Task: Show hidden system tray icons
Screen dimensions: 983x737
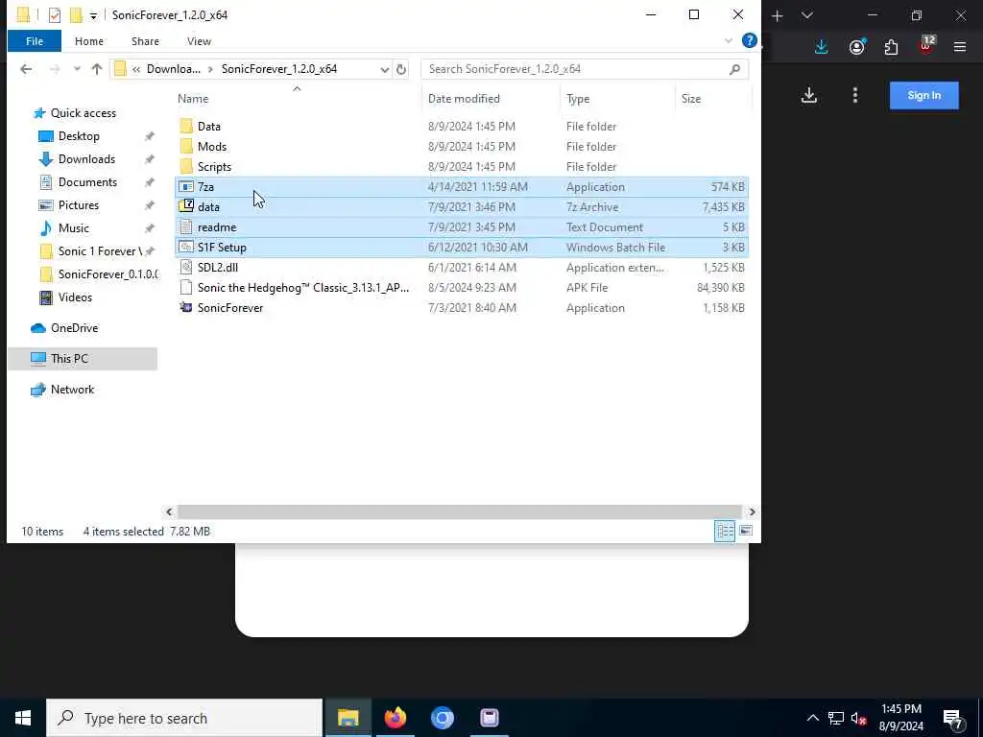Action: [812, 718]
